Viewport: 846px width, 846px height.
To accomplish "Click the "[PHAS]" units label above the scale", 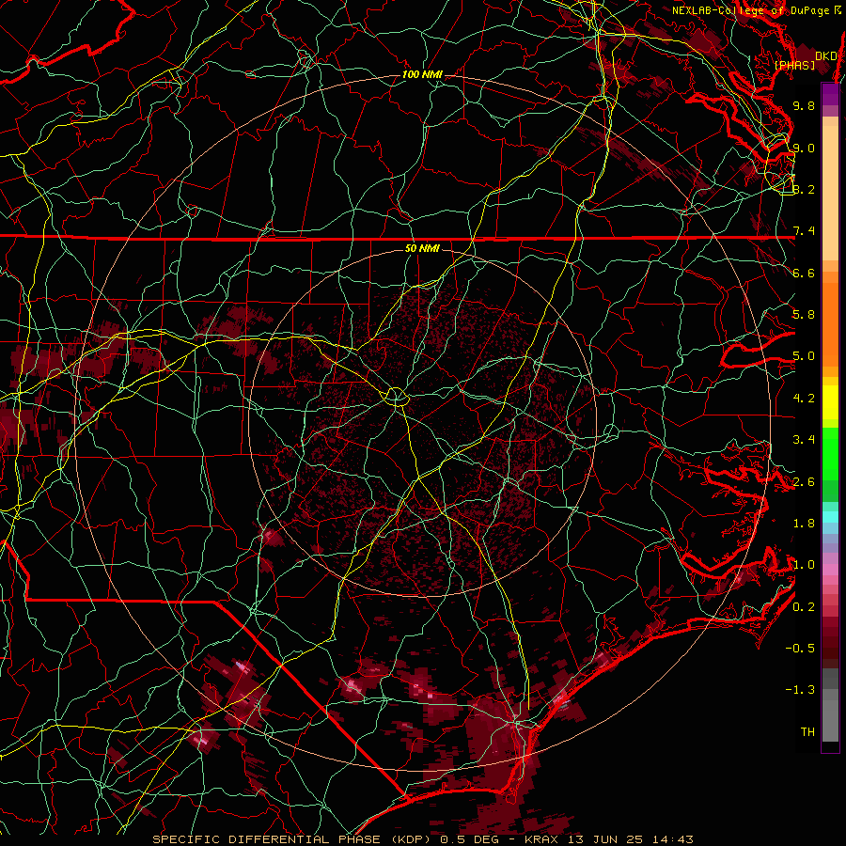I will [x=794, y=65].
